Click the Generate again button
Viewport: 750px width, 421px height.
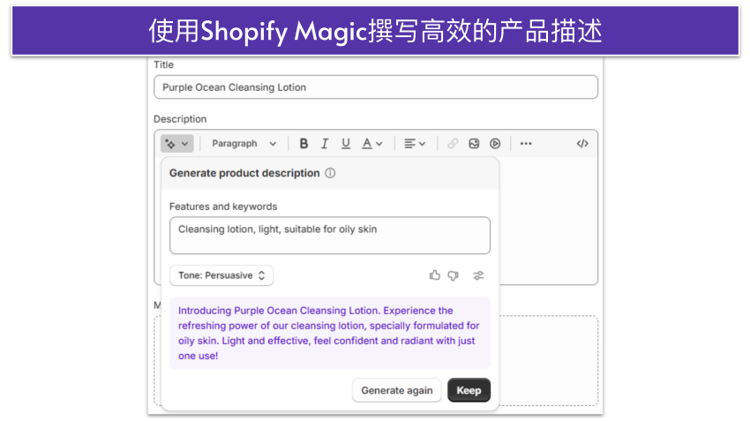[396, 390]
